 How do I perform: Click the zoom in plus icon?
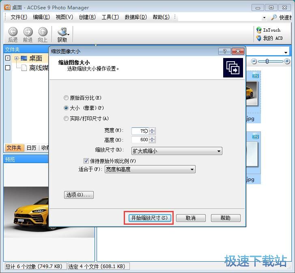click(287, 61)
